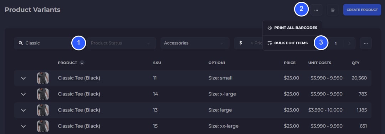Image resolution: width=385 pixels, height=134 pixels.
Task: Click unit cost $3.990 - 10.000
Action: 325,110
